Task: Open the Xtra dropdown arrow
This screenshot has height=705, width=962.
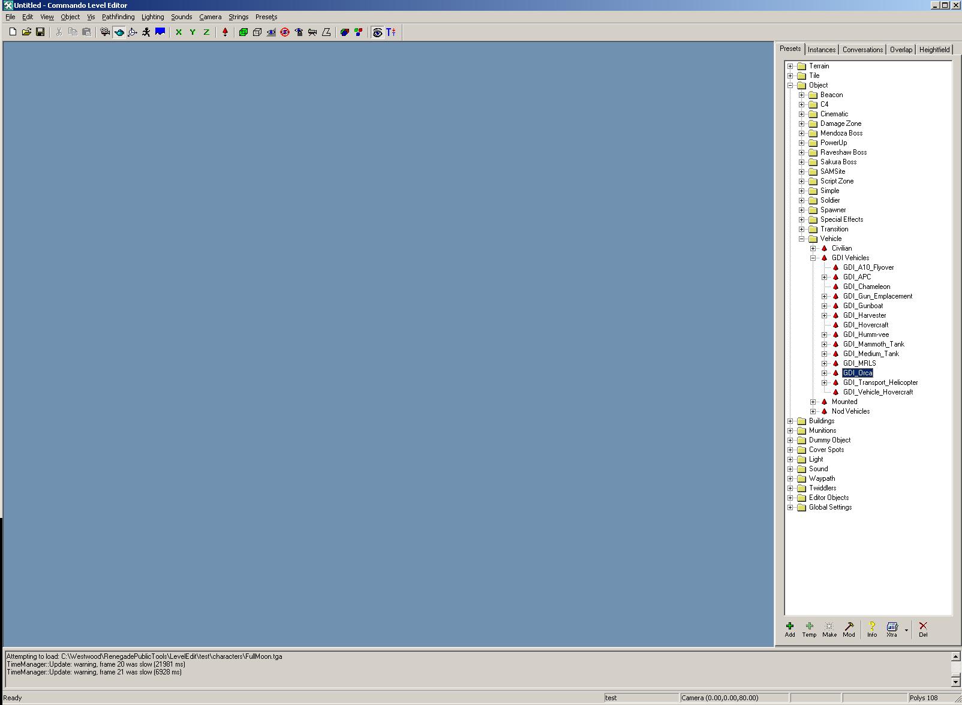Action: [x=906, y=630]
